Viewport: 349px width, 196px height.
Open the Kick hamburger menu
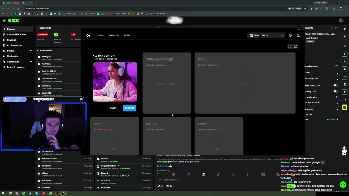(x=4, y=20)
